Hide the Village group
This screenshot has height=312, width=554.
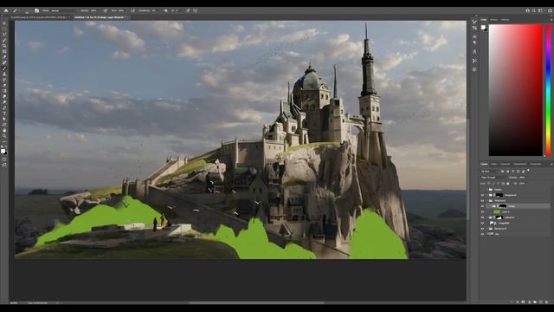coord(483,206)
